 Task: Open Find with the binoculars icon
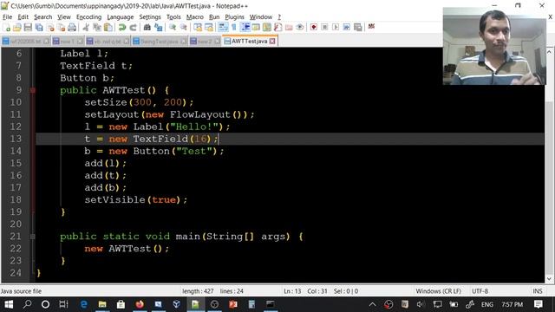(147, 27)
